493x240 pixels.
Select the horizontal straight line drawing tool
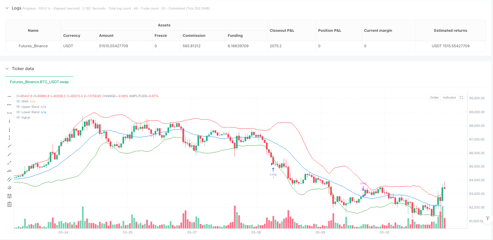(10, 96)
